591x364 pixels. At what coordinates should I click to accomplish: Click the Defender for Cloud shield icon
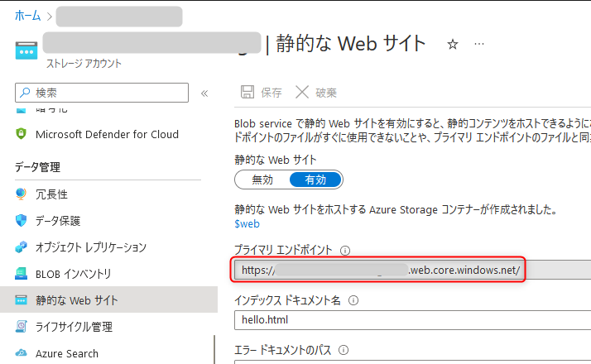click(x=22, y=134)
